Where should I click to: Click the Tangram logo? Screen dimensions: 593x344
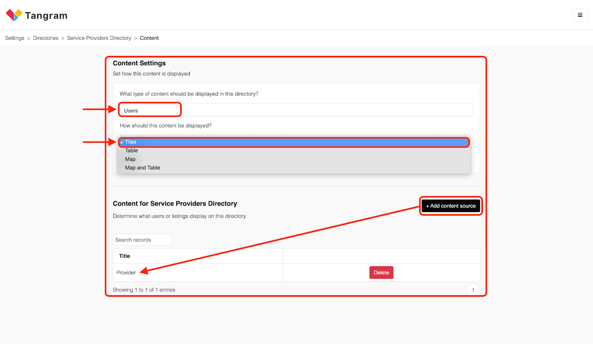[37, 15]
